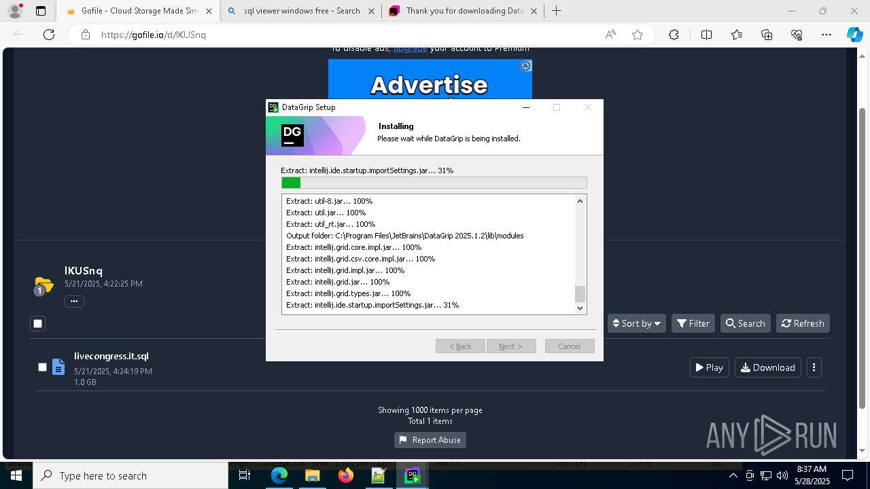Reload the Gofile page
The height and width of the screenshot is (489, 870).
coord(49,35)
